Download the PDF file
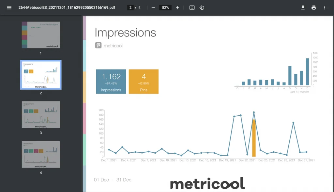334x192 pixels. click(x=303, y=7)
